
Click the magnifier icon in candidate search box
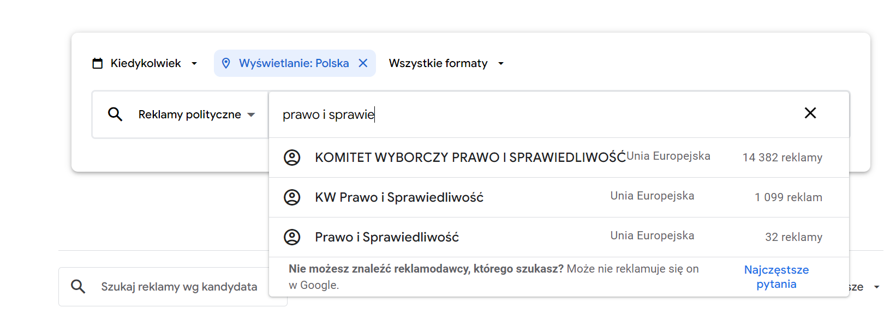pyautogui.click(x=79, y=287)
